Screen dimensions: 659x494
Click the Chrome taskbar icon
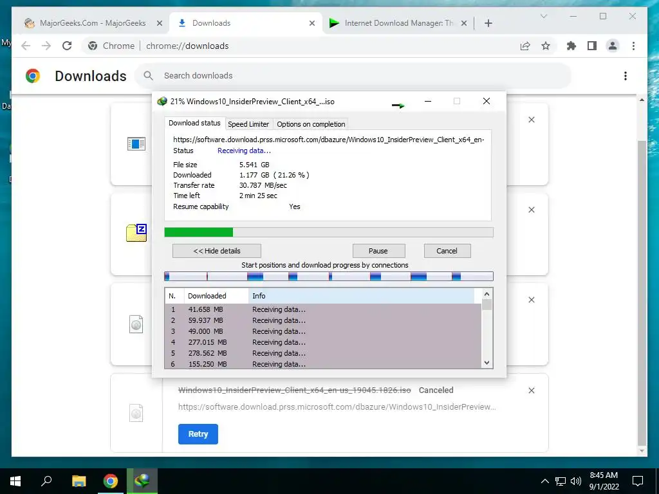point(111,481)
